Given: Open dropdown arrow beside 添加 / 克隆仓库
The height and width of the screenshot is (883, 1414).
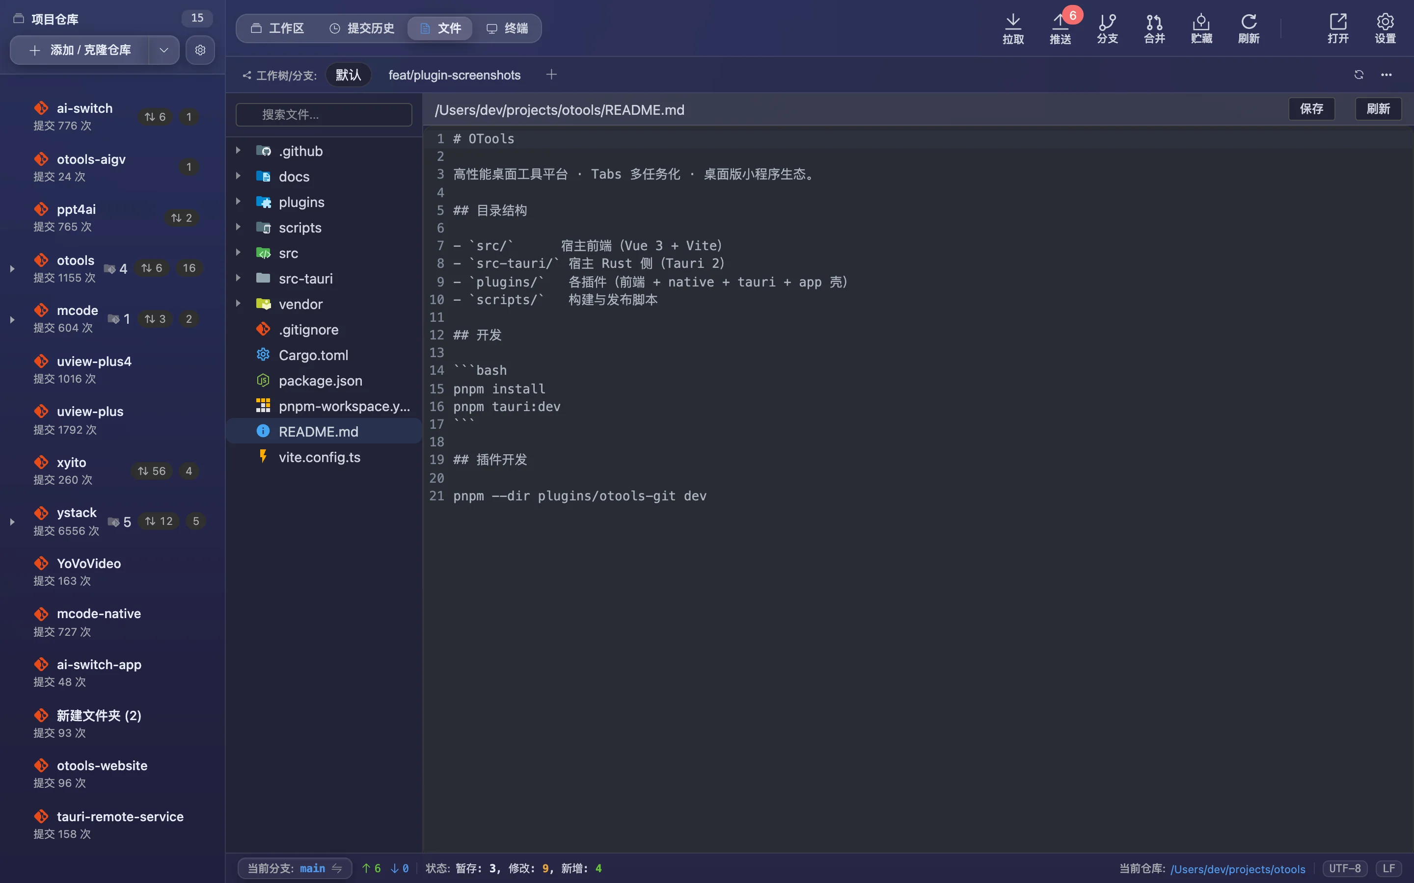Looking at the screenshot, I should pyautogui.click(x=164, y=50).
